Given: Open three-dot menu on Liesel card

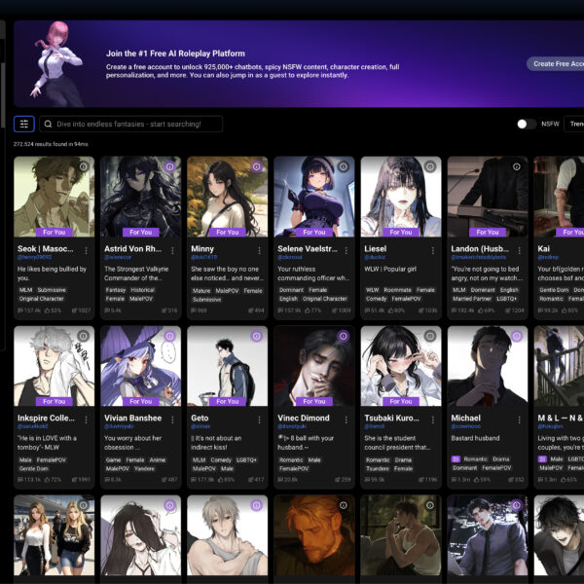Looking at the screenshot, I should point(433,251).
